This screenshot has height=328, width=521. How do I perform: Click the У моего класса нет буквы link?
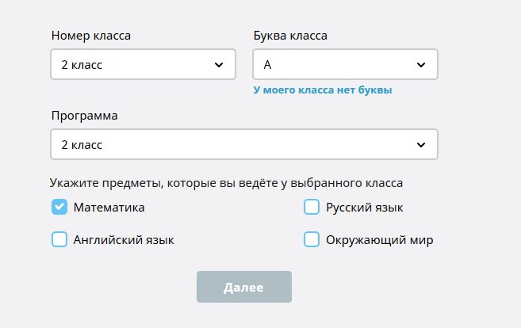pos(323,90)
